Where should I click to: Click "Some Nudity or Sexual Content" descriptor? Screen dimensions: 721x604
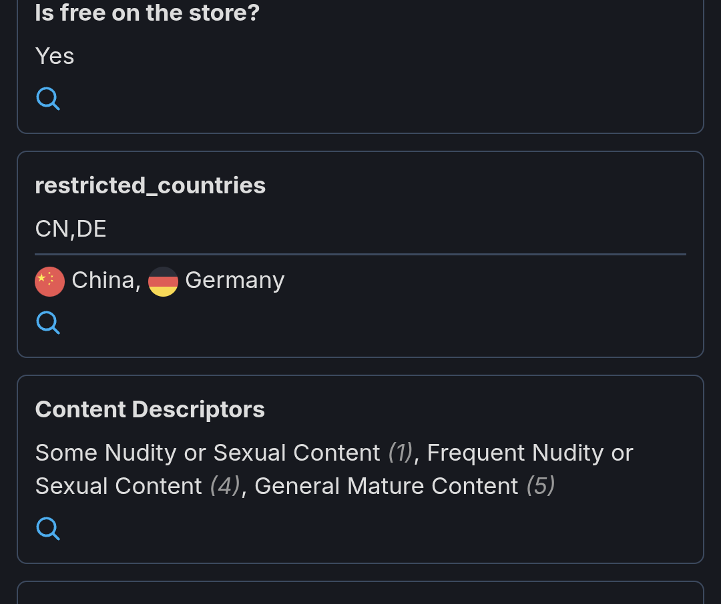tap(208, 453)
